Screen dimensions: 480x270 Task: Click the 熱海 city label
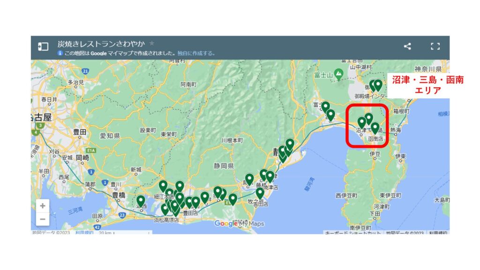(x=396, y=130)
